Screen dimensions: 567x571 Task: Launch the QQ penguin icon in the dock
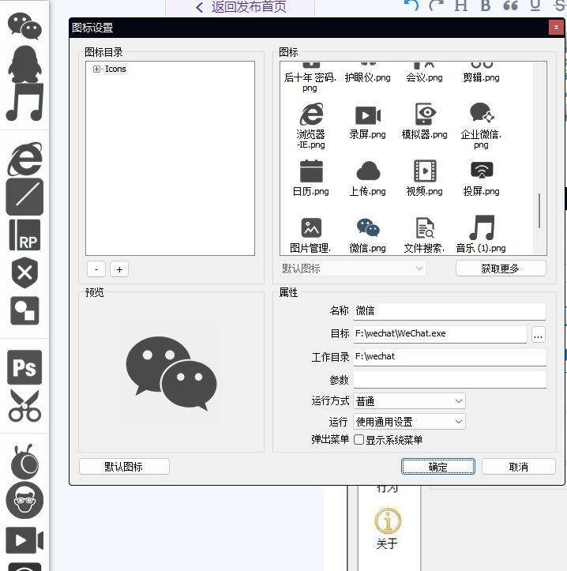pyautogui.click(x=24, y=64)
